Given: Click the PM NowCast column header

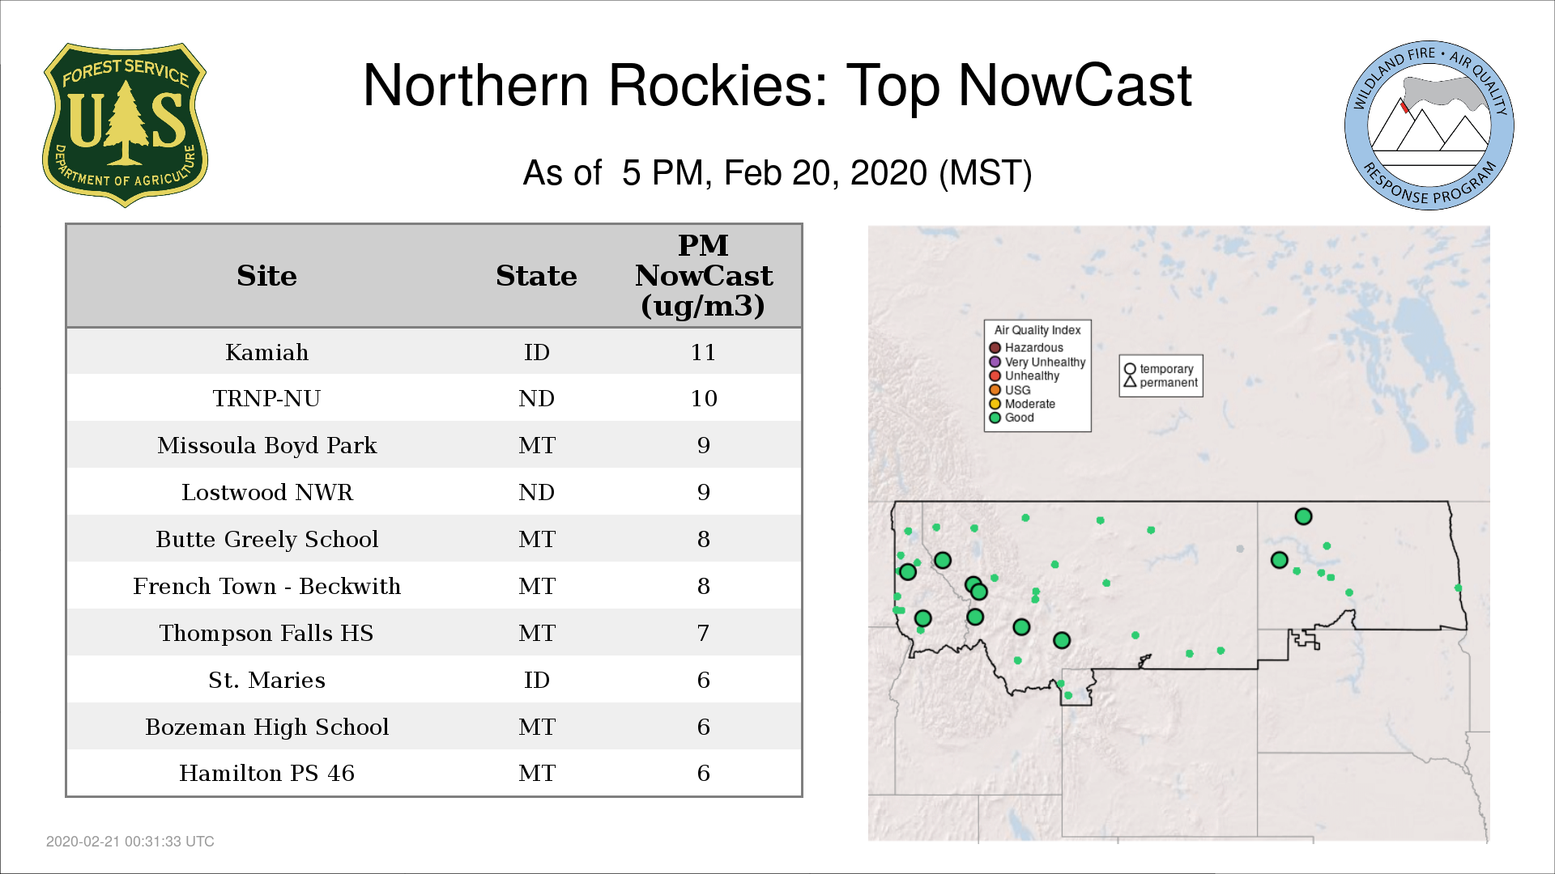Looking at the screenshot, I should coord(703,276).
